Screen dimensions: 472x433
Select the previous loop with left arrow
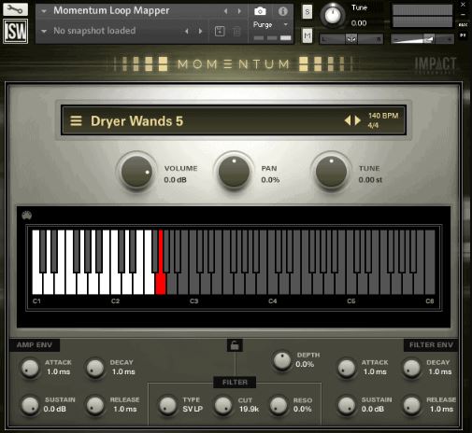348,120
